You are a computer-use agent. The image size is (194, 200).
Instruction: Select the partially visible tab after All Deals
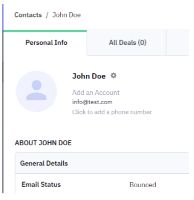(x=178, y=43)
